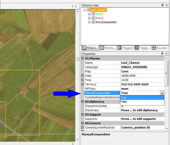Image resolution: width=170 pixels, height=145 pixels.
Task: Toggle the Army2 checkbox
Action: pyautogui.click(x=93, y=18)
